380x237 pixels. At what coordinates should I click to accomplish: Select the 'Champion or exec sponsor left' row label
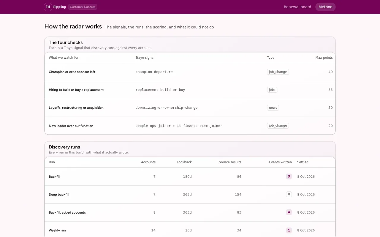72,72
